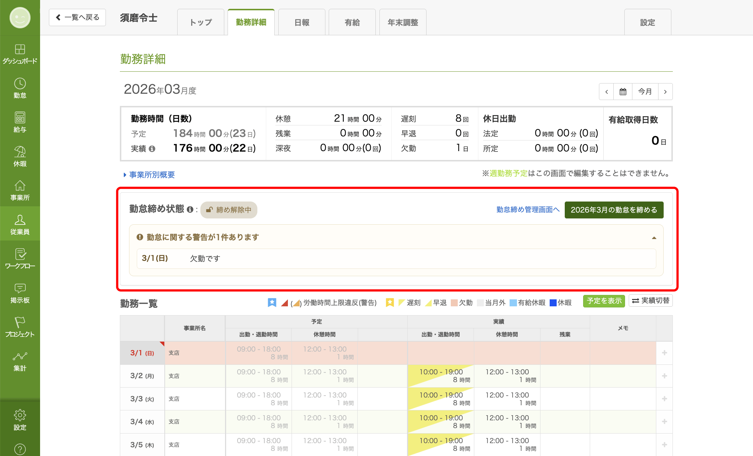Screen dimensions: 753x456
Task: Collapse the attendance warning panel arrow
Action: tap(654, 238)
